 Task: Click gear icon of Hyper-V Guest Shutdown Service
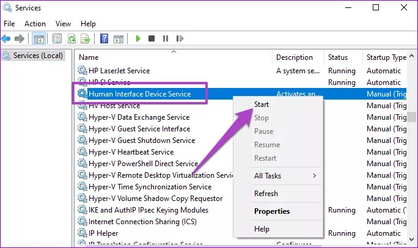(x=82, y=140)
